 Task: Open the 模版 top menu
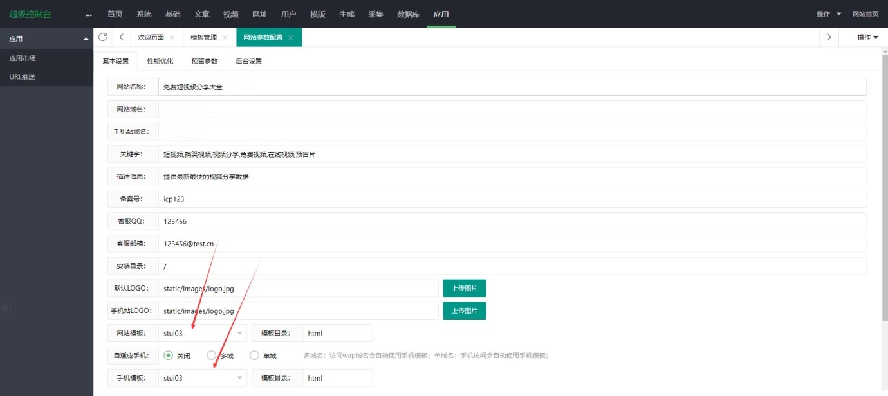(318, 14)
